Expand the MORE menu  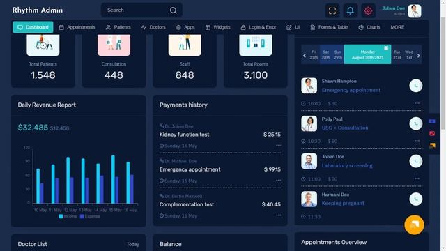tap(397, 27)
